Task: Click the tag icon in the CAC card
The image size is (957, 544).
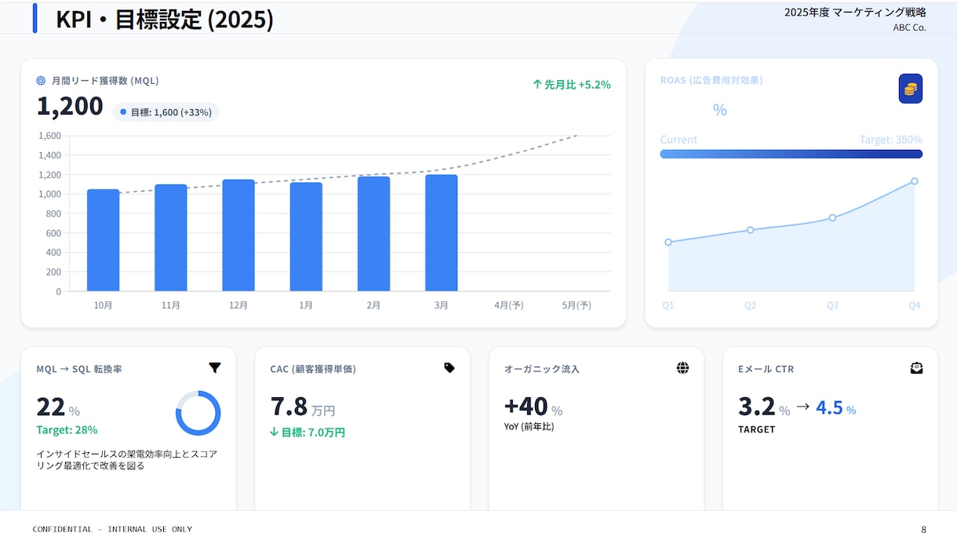Action: pos(449,367)
